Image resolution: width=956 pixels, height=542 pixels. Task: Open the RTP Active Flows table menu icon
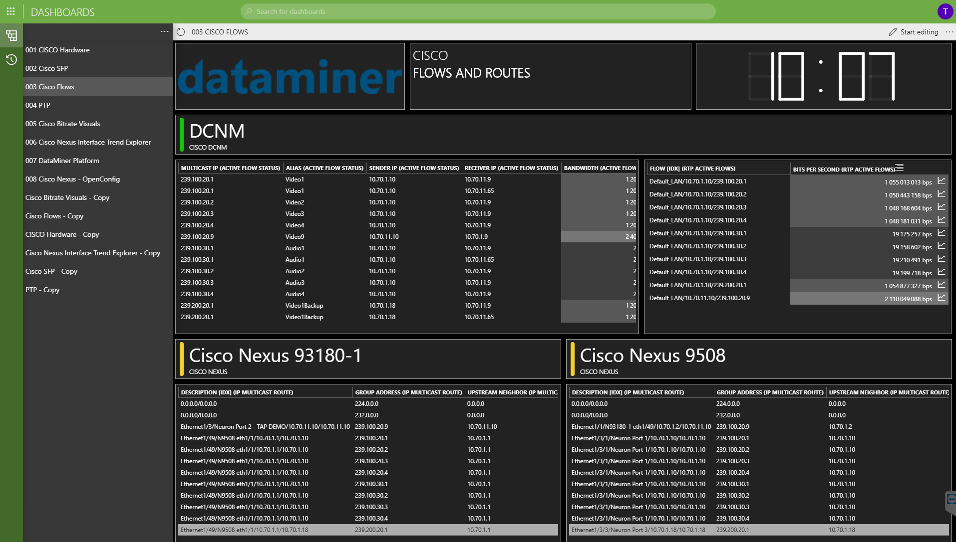[900, 168]
